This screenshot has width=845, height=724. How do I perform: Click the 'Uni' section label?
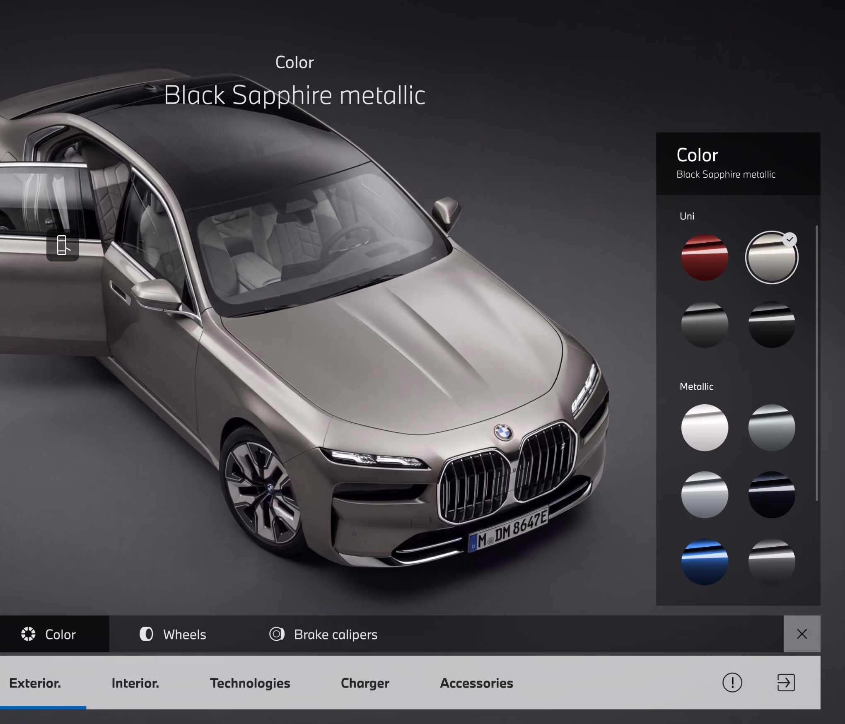687,216
